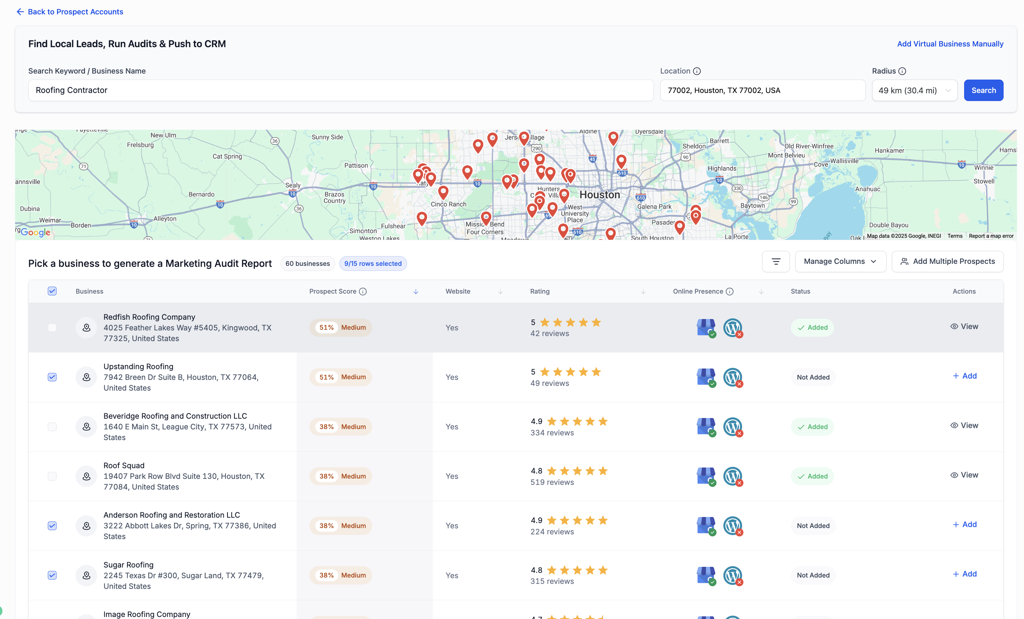
Task: Uncheck the Sugar Roofing row checkbox
Action: (x=52, y=575)
